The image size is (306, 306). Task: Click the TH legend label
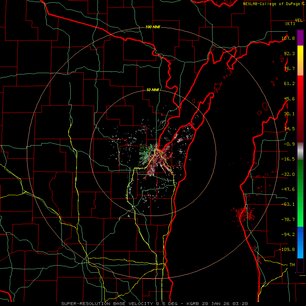coord(292,265)
